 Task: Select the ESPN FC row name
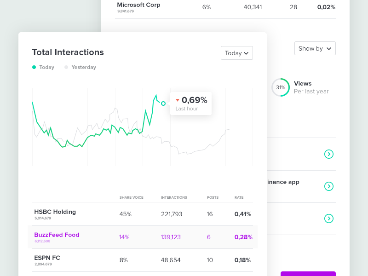click(x=47, y=258)
